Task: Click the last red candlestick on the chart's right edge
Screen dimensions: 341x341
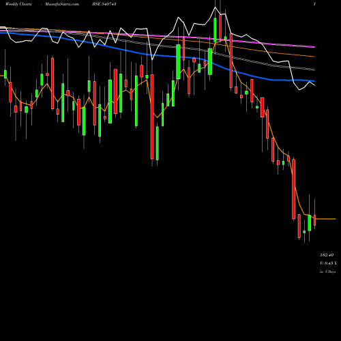Action: 314,220
